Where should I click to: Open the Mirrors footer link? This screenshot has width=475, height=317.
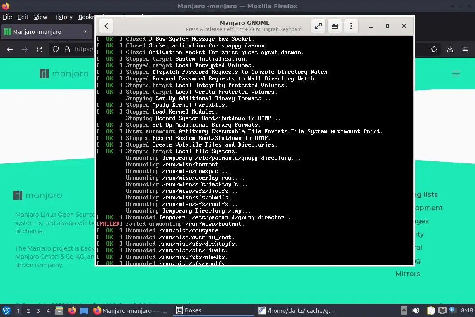pyautogui.click(x=408, y=274)
